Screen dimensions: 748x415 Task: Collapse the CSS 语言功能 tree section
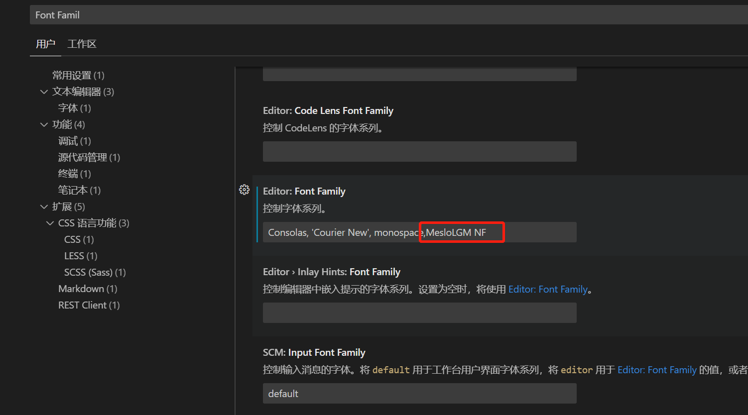(49, 223)
